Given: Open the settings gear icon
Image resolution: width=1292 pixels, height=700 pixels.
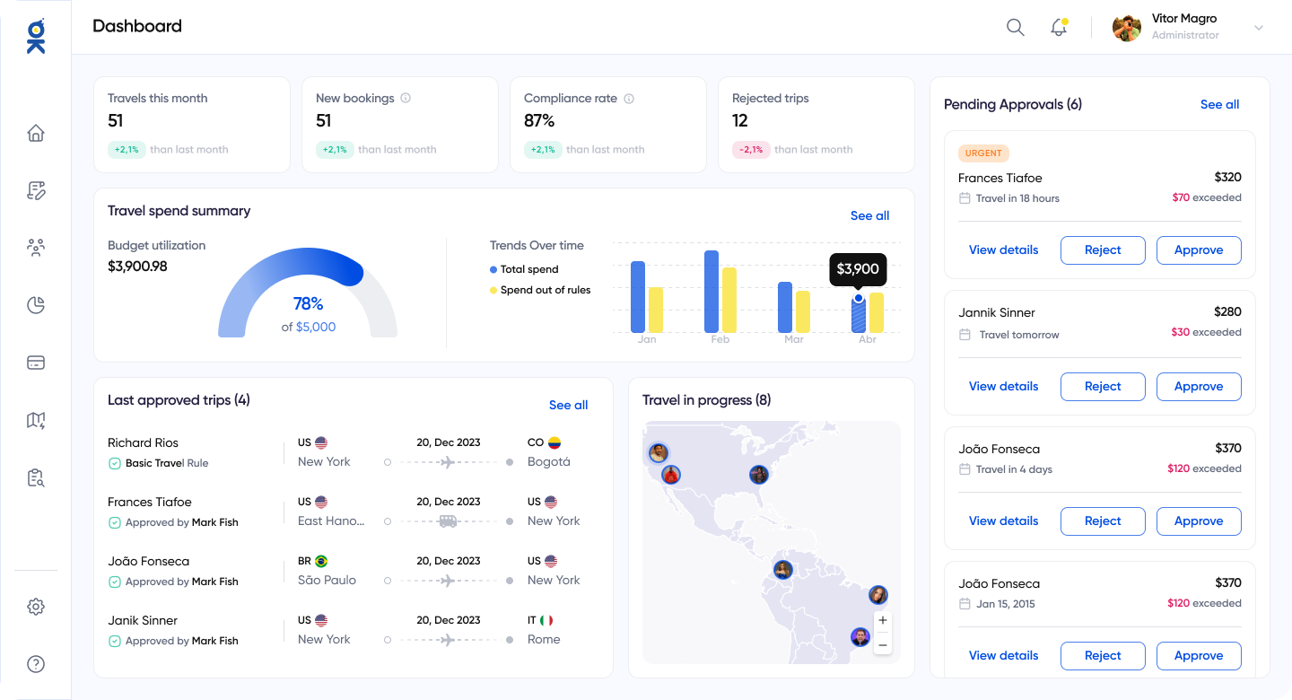Looking at the screenshot, I should tap(36, 607).
